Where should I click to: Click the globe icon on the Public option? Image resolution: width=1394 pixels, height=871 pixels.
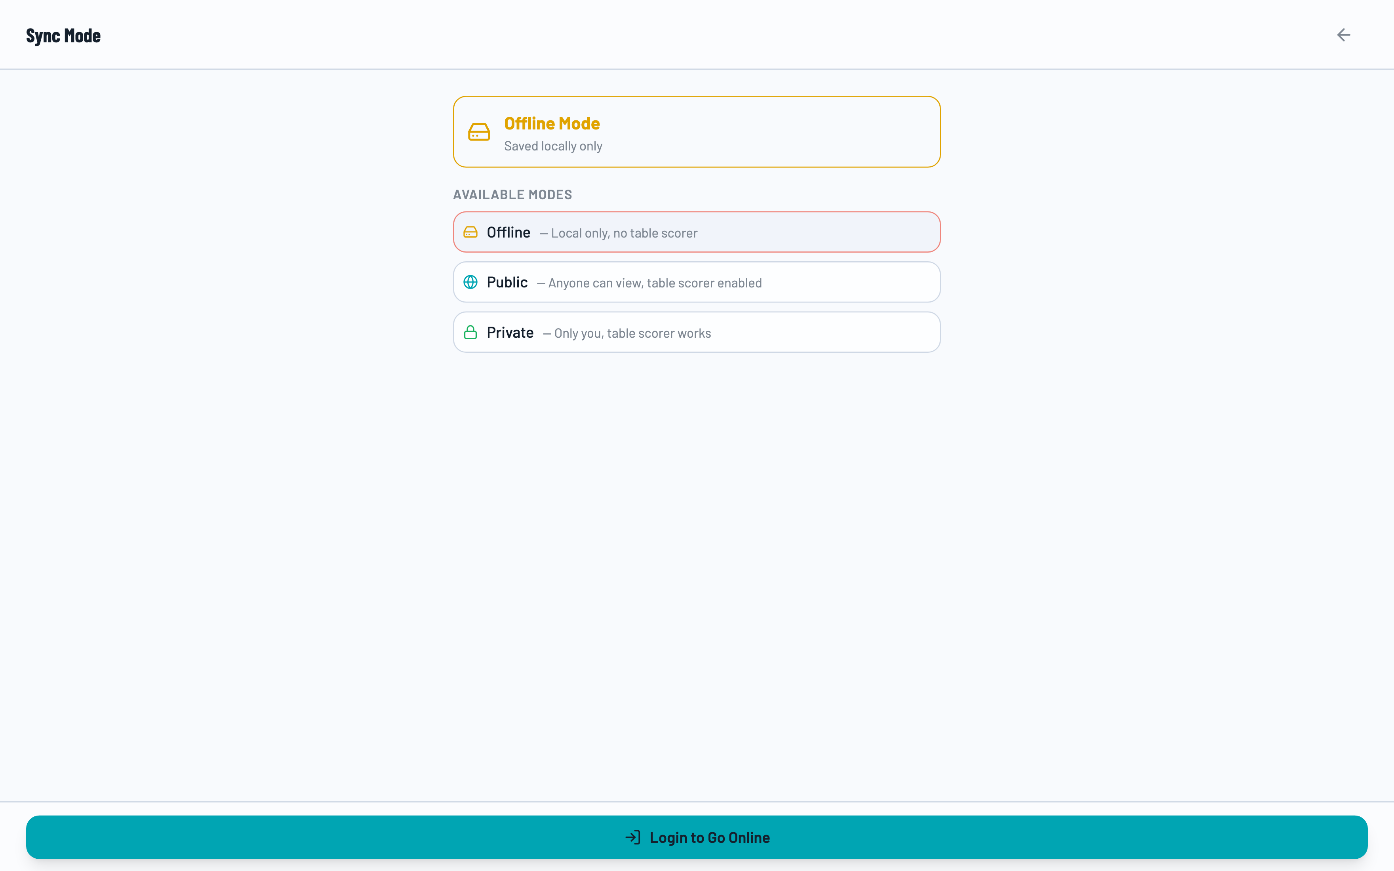click(x=471, y=282)
